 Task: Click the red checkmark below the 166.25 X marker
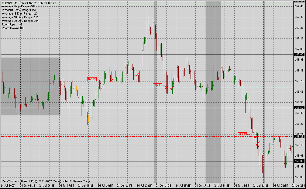[257, 143]
